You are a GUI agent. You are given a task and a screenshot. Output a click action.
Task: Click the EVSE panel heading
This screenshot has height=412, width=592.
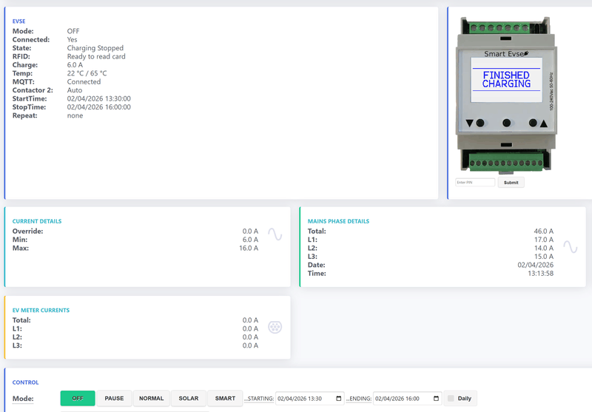[19, 21]
